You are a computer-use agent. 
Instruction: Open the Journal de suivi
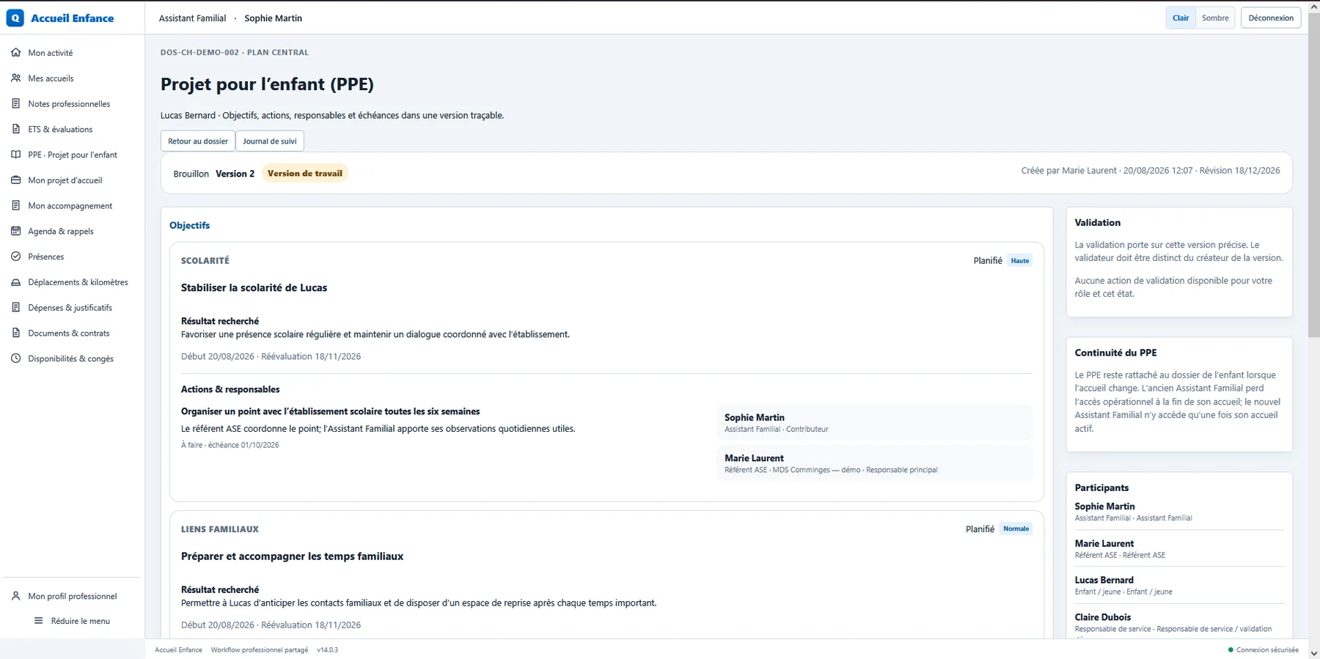point(270,141)
